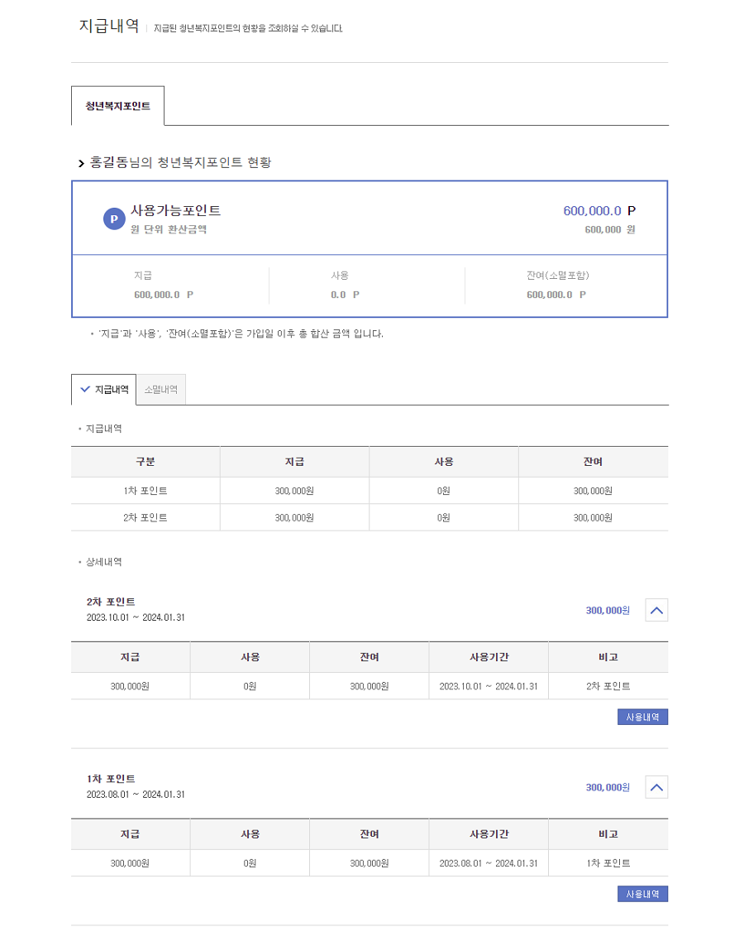The height and width of the screenshot is (941, 744).
Task: Click the arrow icon before 홍길동님 heading
Action: pyautogui.click(x=79, y=164)
